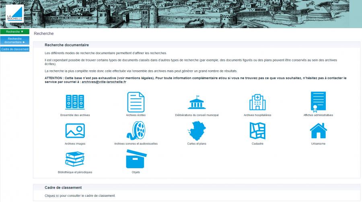Click the archives@ville-larochelle.fr email link
Screen dimensions: 362x202
point(104,82)
